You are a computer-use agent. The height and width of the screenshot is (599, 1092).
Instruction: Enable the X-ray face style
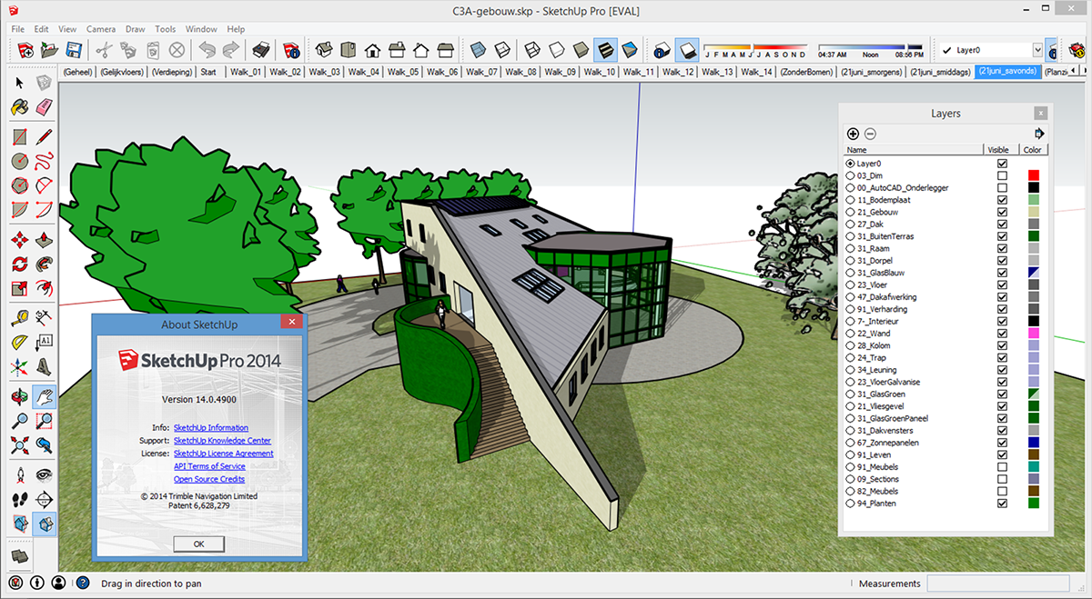[479, 50]
